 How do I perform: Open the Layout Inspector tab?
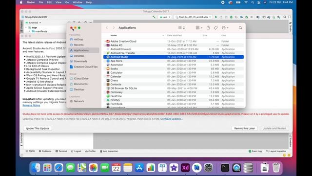(x=276, y=151)
